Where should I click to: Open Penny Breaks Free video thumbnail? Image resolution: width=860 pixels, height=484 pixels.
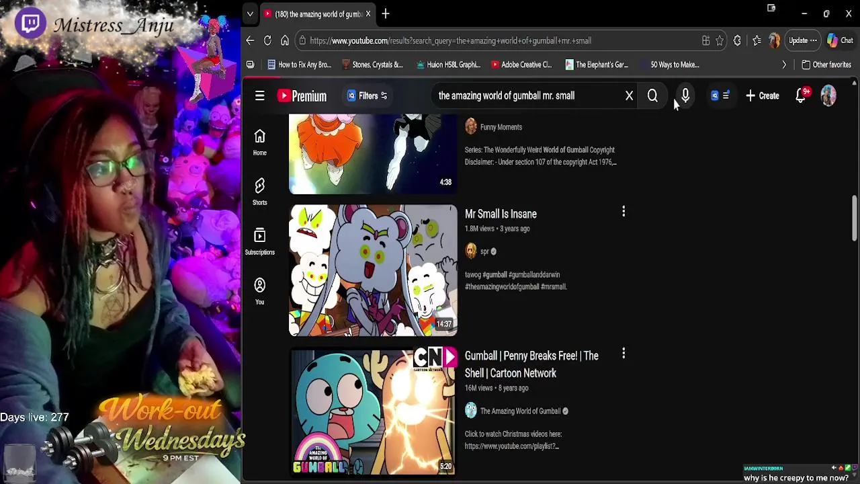click(373, 411)
